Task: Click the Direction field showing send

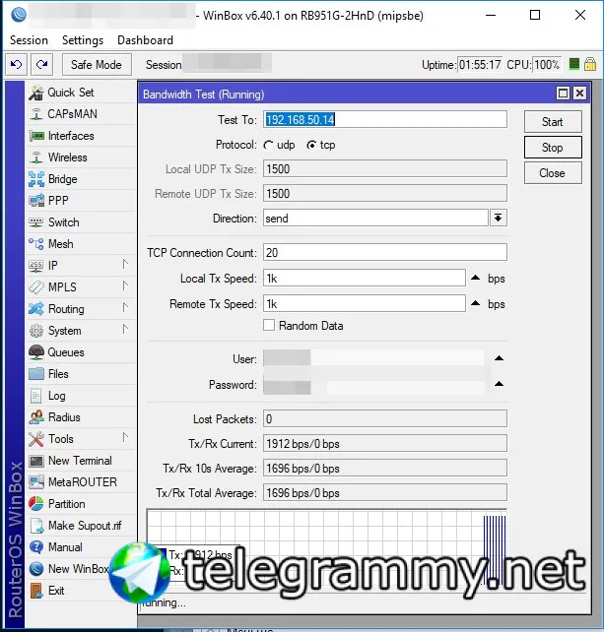Action: [376, 219]
